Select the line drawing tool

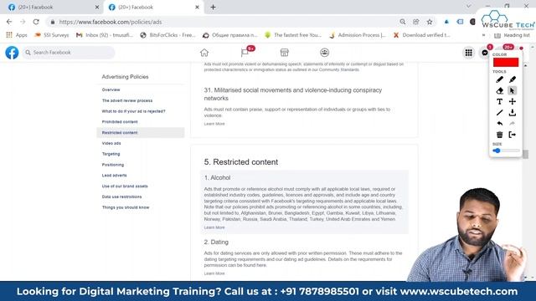[x=499, y=113]
